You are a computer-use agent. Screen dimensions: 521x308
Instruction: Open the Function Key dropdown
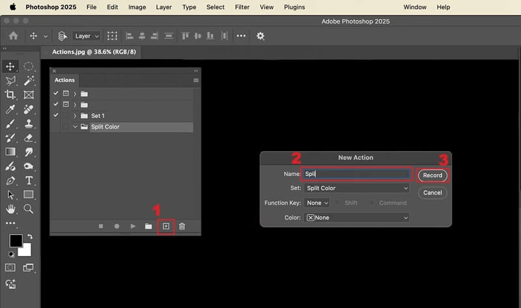[317, 203]
